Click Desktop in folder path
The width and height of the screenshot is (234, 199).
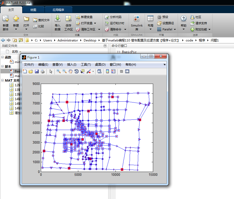click(x=90, y=40)
